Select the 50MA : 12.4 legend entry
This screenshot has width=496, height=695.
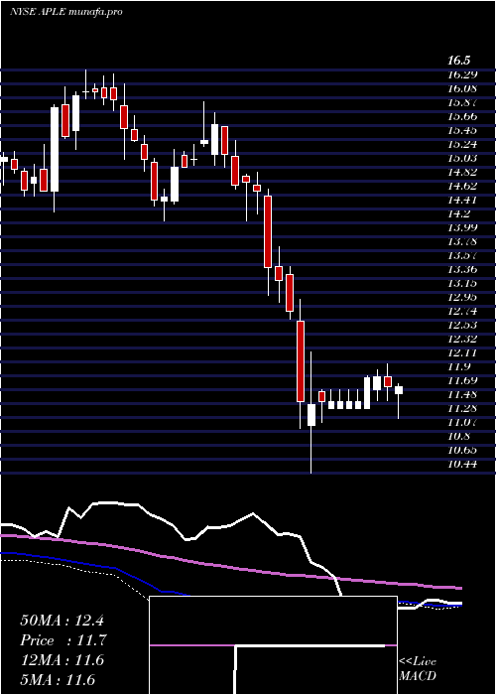point(62,621)
